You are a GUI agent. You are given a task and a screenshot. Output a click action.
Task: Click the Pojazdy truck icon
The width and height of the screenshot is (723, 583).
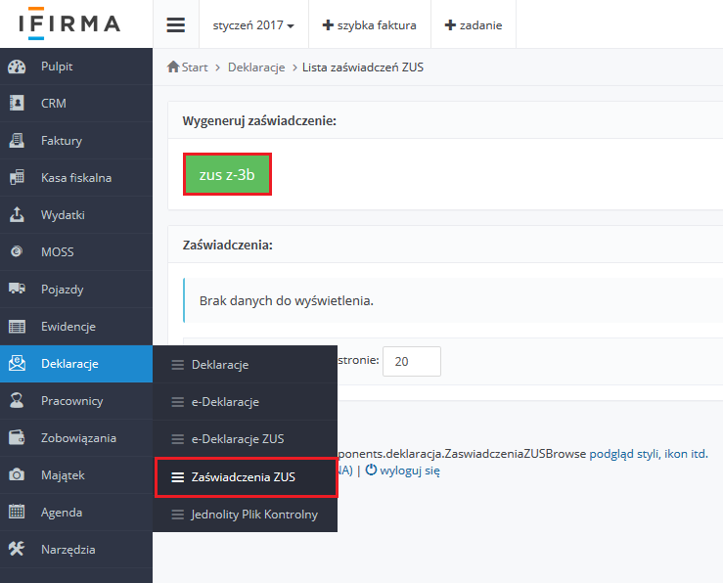pyautogui.click(x=17, y=289)
